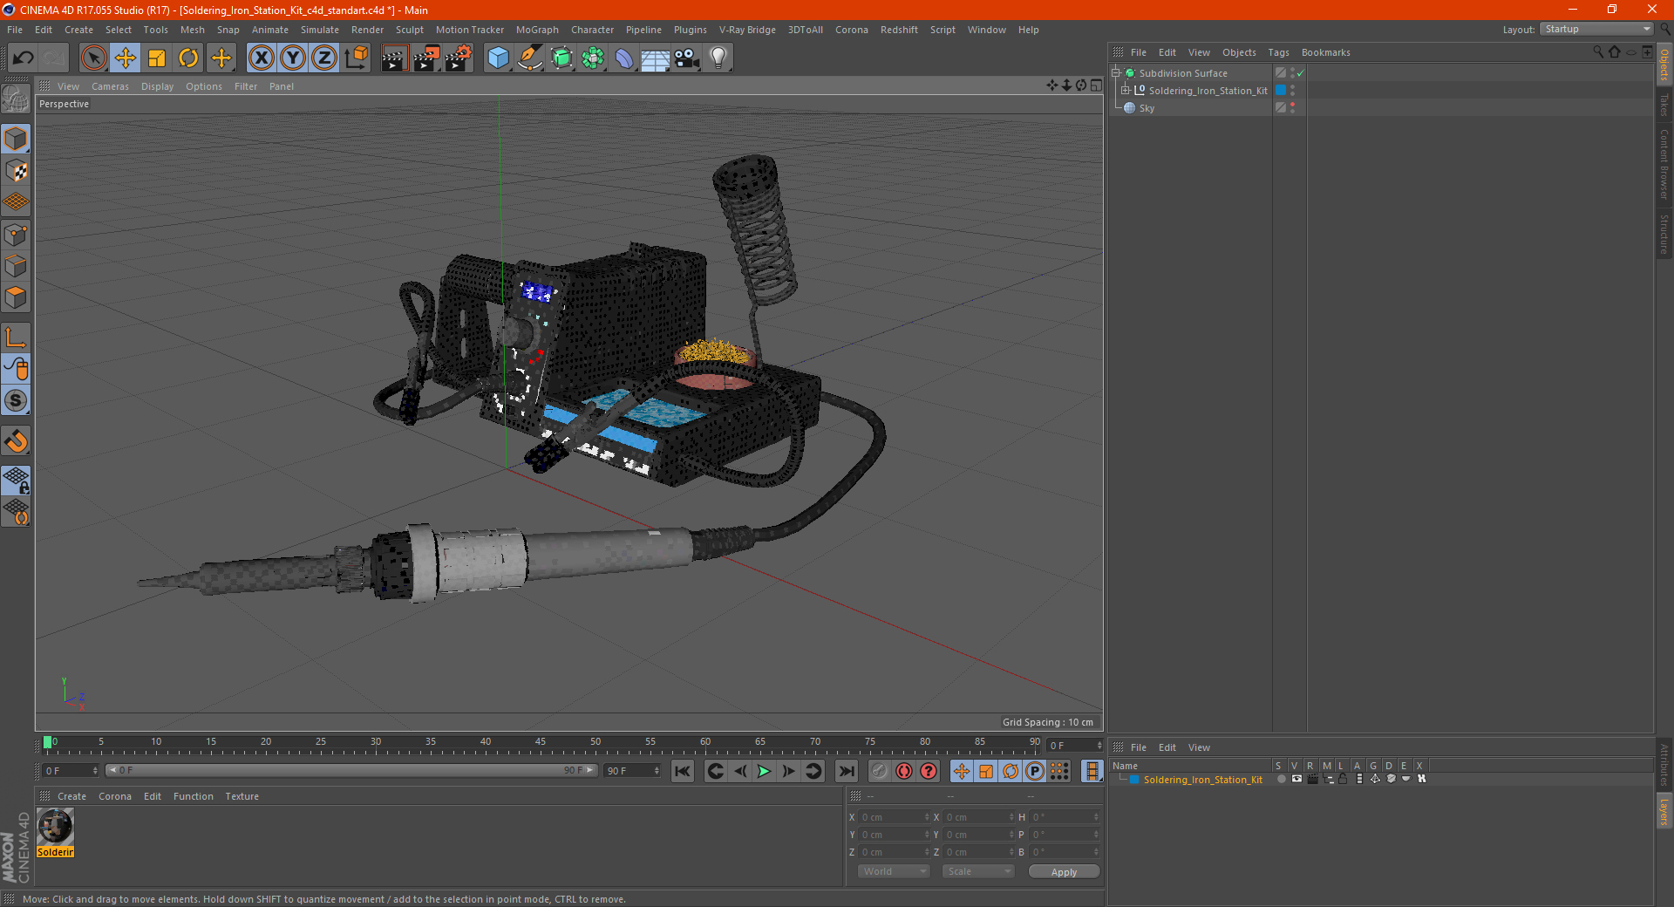Screen dimensions: 1674x907
Task: Open the Content Browser side tab
Action: pyautogui.click(x=1664, y=164)
